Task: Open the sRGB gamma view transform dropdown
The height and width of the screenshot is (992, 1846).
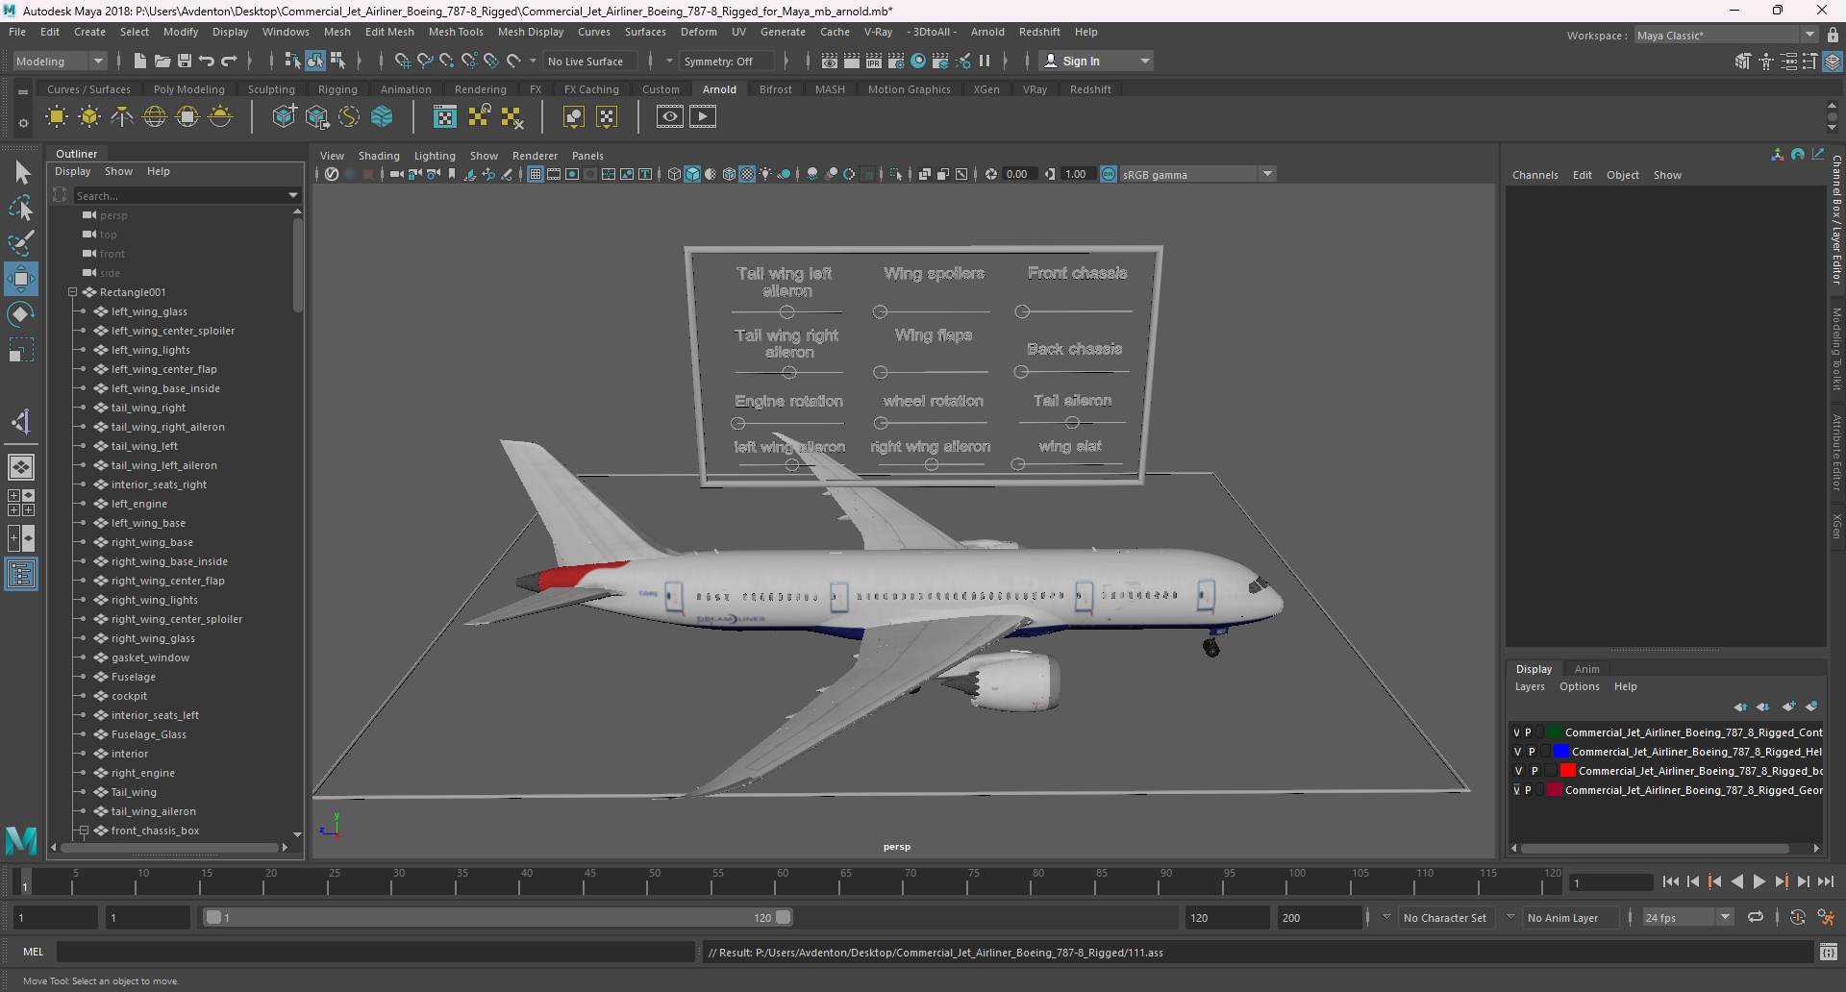Action: point(1197,174)
